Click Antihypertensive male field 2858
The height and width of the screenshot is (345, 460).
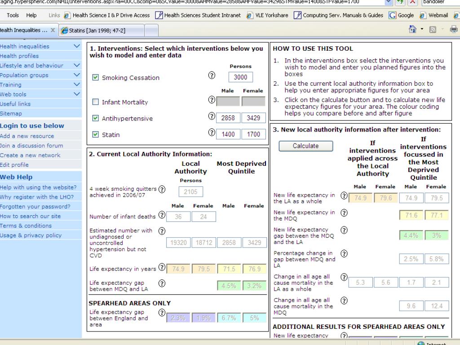(228, 118)
